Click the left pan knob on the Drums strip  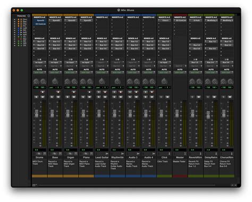point(36,82)
